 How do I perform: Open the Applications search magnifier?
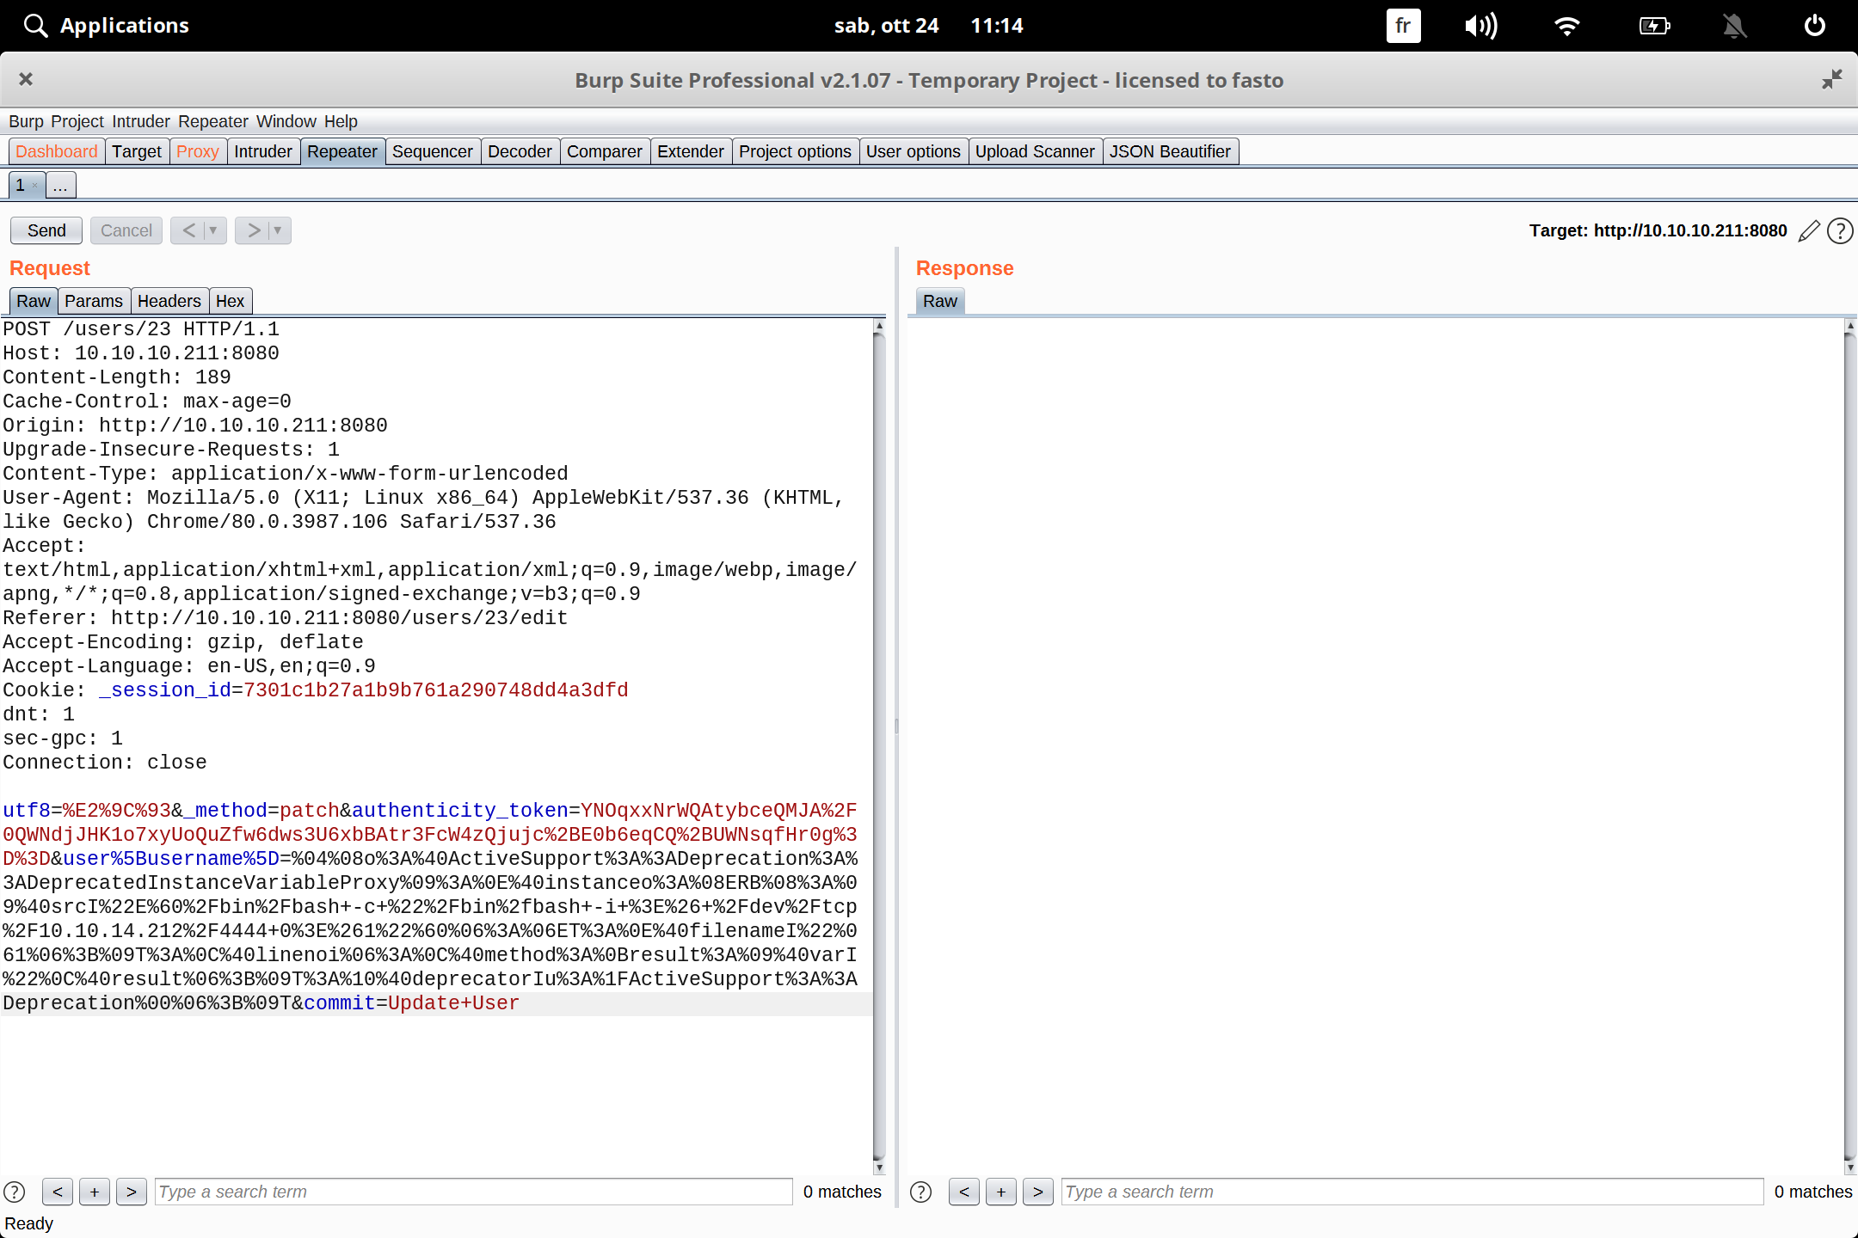point(34,25)
